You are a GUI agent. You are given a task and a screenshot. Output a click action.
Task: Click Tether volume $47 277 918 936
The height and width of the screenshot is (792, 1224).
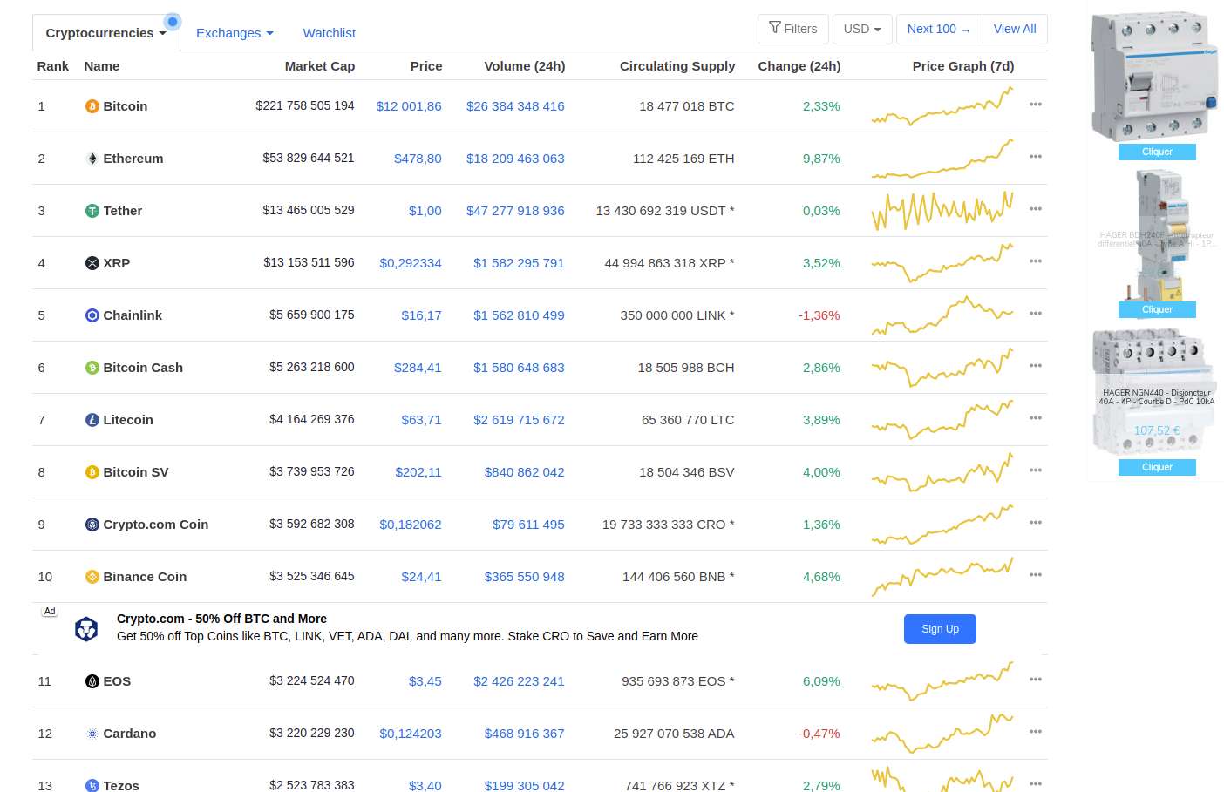point(515,211)
